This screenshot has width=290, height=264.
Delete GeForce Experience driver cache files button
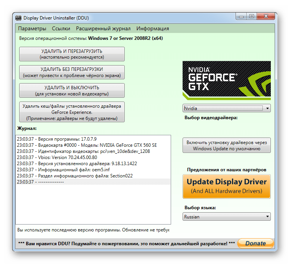(72, 112)
